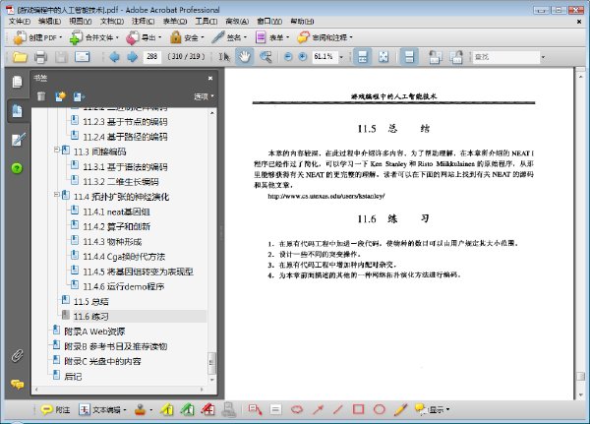Open the Bookmarks panel sidebar icon
This screenshot has height=424, width=590.
[17, 111]
